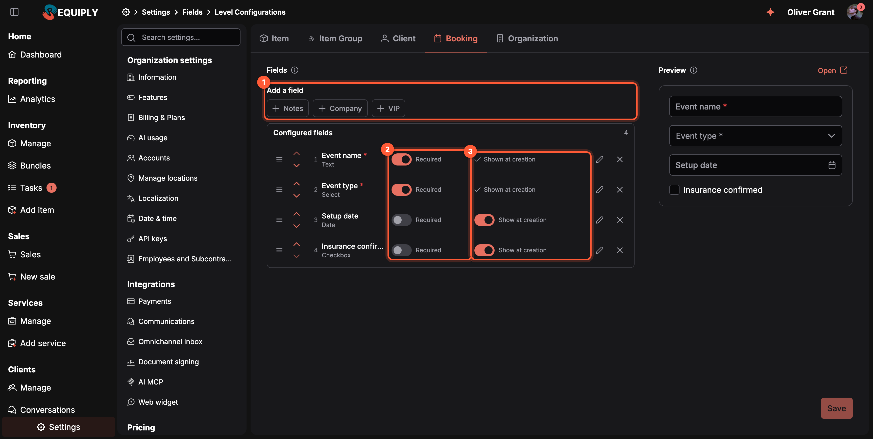Grab the Setup date drag handle

(x=279, y=220)
